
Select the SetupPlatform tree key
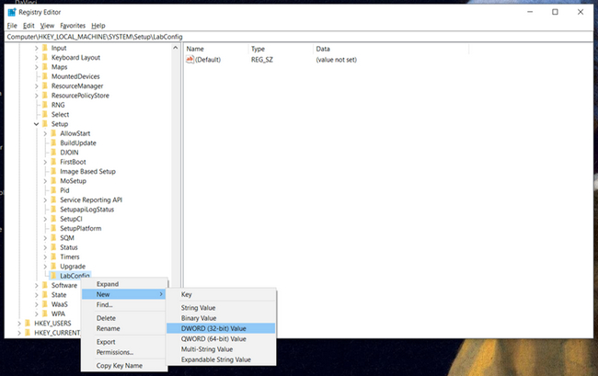(80, 228)
